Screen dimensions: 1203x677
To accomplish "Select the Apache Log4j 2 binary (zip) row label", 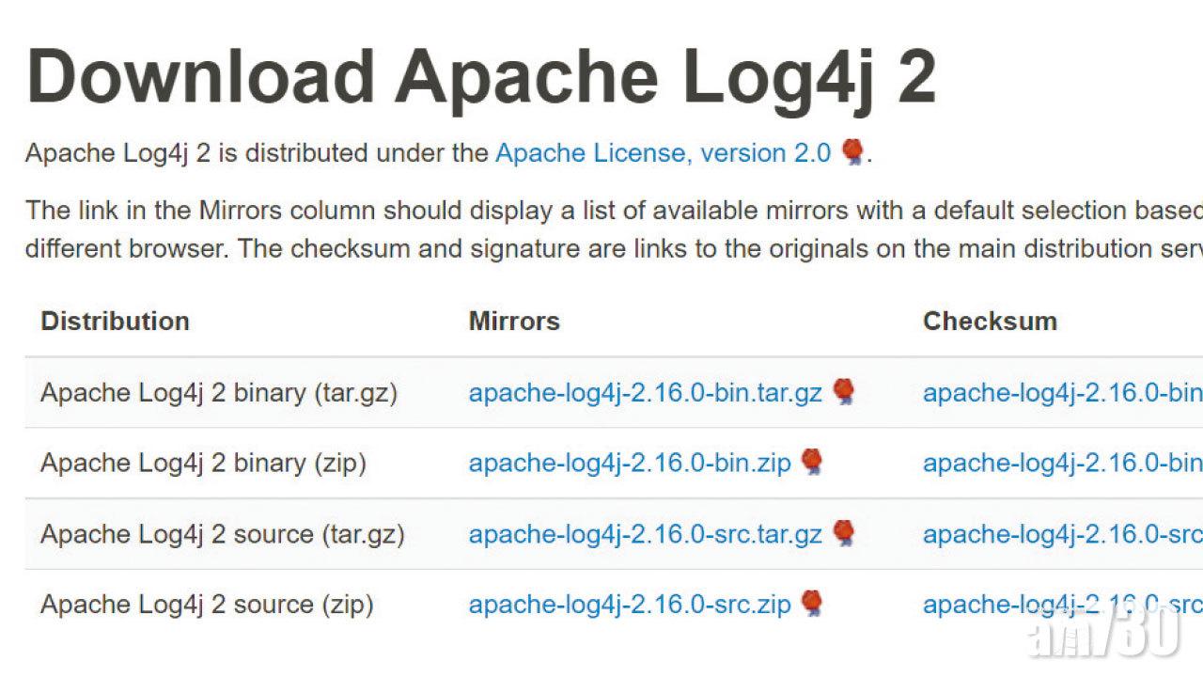I will point(203,463).
